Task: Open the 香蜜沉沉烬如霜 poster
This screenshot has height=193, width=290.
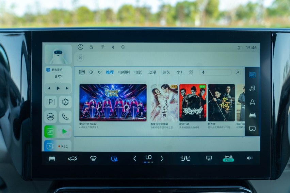Action: click(164, 103)
